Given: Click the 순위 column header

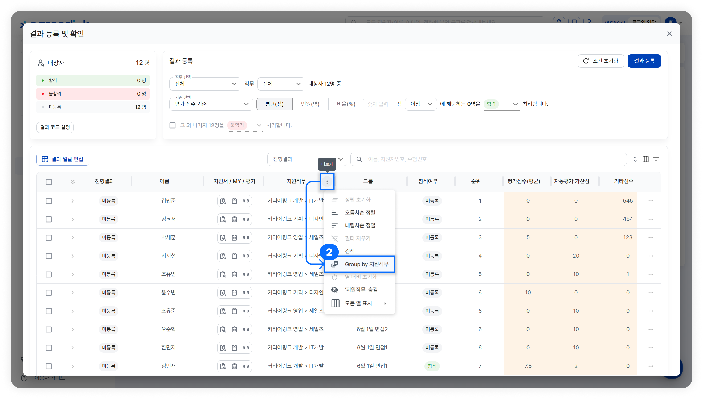Looking at the screenshot, I should pyautogui.click(x=476, y=181).
